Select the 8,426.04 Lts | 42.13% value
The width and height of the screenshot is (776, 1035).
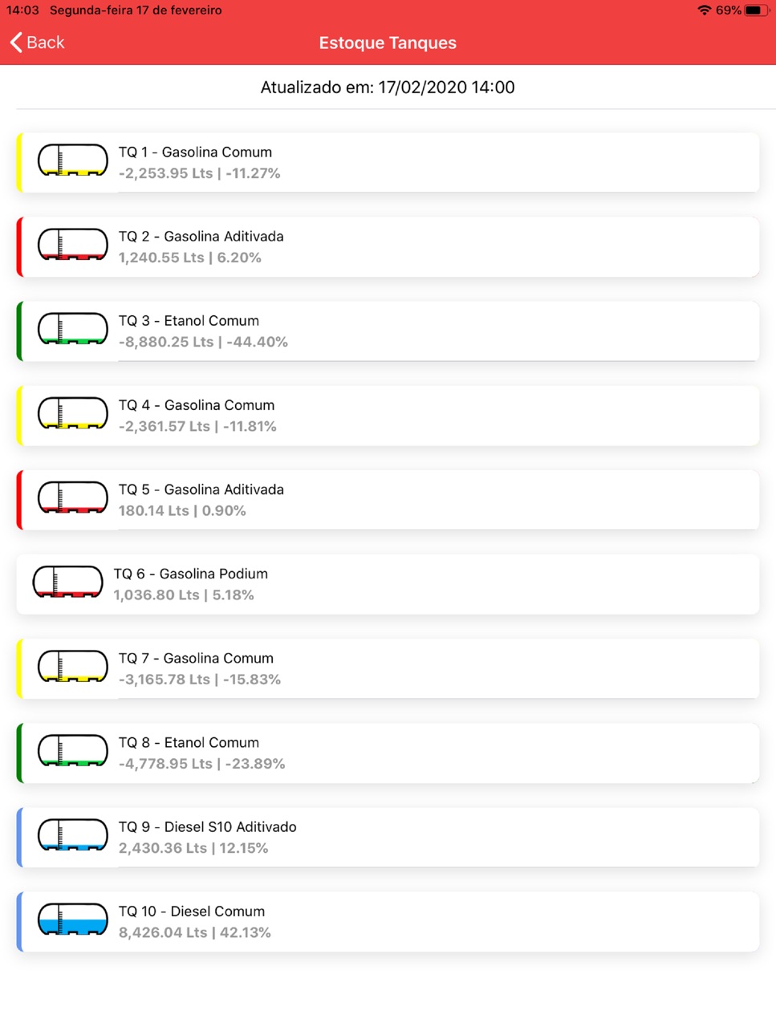[x=195, y=932]
